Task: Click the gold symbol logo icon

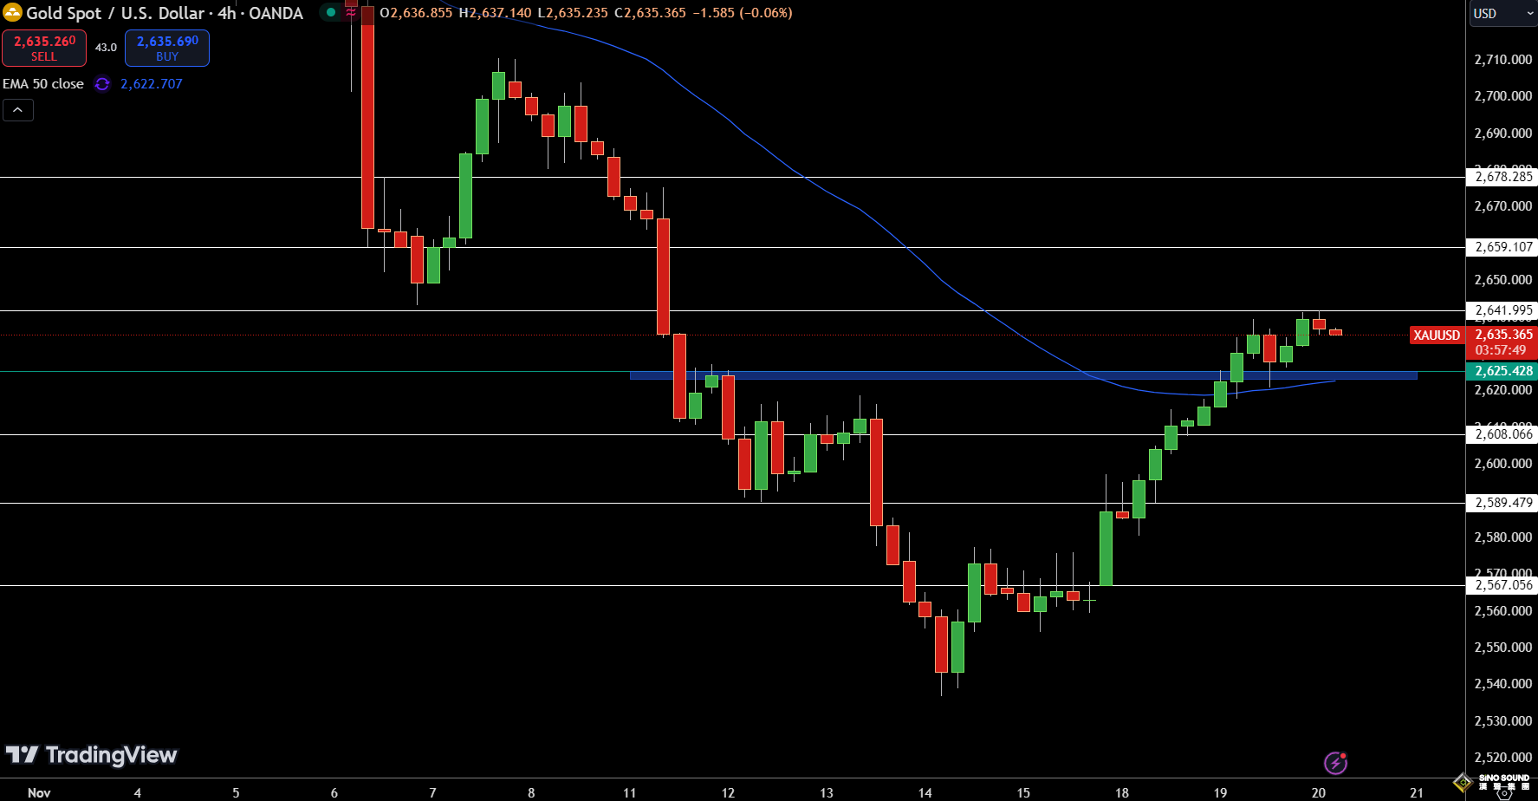Action: 12,13
